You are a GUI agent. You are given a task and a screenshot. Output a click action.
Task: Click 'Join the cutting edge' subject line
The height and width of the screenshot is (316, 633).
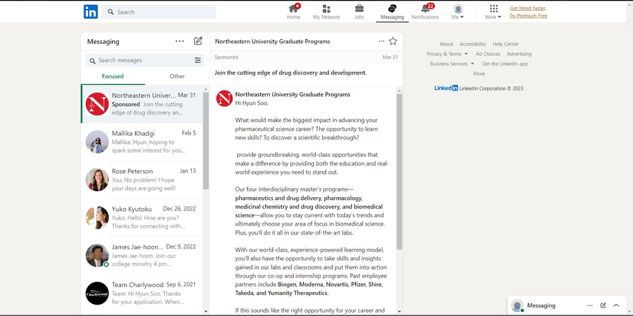click(291, 73)
